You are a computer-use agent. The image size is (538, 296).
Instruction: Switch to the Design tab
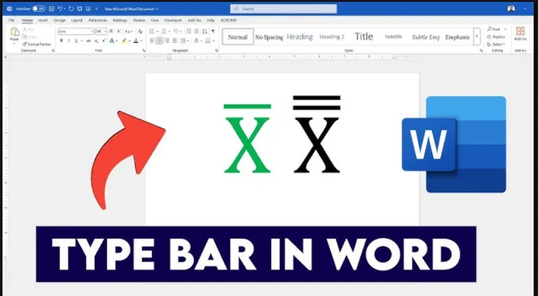[59, 20]
